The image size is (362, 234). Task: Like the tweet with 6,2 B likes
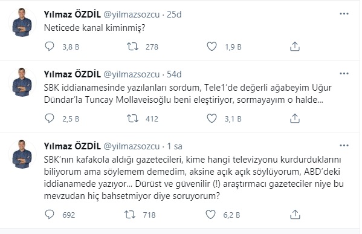point(210,215)
